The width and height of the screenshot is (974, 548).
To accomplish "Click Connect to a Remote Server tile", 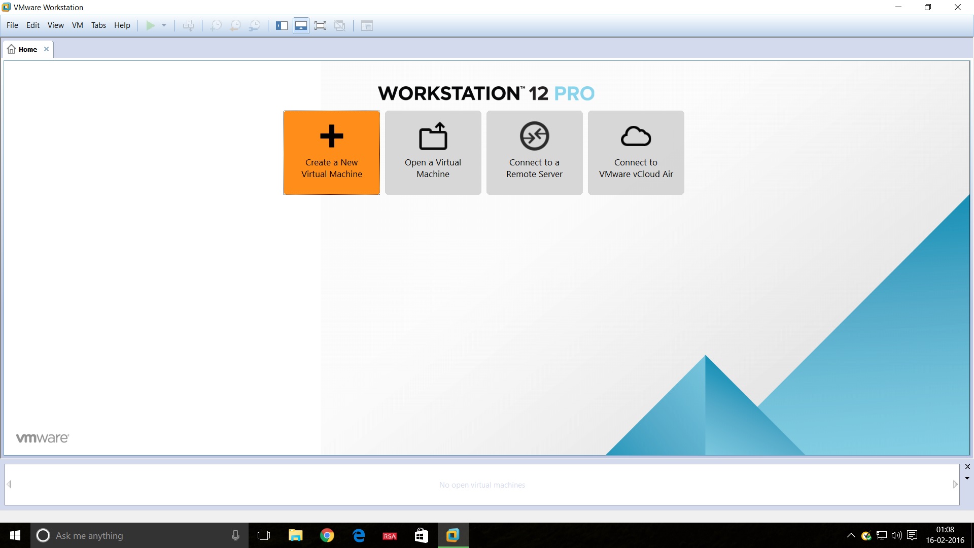I will point(534,153).
